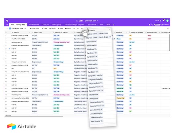Image resolution: width=174 pixels, height=140 pixels.
Task: Click the search magnifier icon
Action: (x=168, y=29)
